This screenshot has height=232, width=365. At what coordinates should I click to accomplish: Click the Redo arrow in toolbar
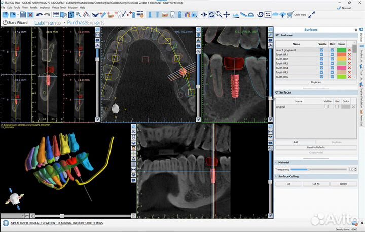click(x=46, y=15)
